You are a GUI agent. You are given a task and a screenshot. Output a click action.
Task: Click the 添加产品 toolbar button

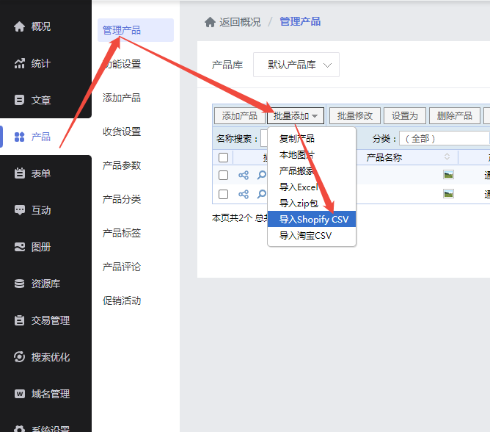click(239, 116)
